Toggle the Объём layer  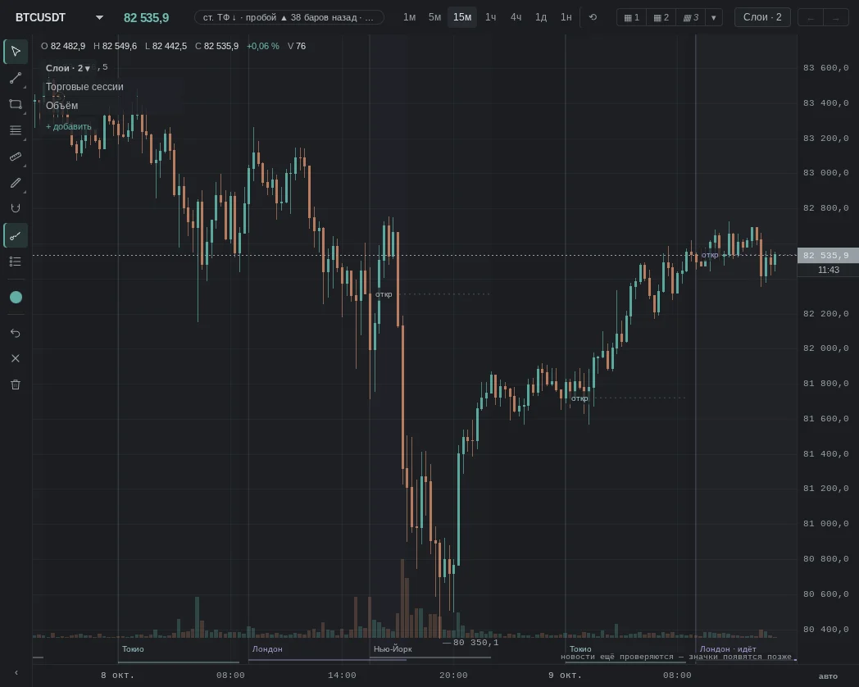[x=62, y=106]
